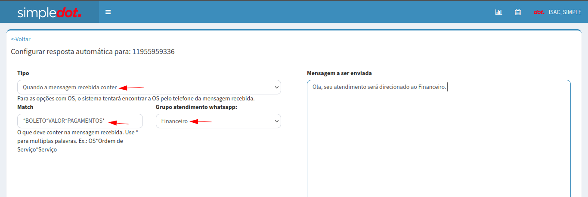Click the Tipo field label
The image size is (588, 197).
point(23,73)
